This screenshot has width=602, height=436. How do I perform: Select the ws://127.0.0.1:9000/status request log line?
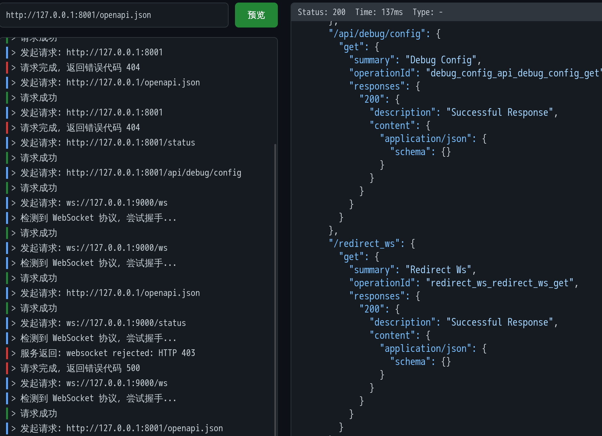pos(103,323)
